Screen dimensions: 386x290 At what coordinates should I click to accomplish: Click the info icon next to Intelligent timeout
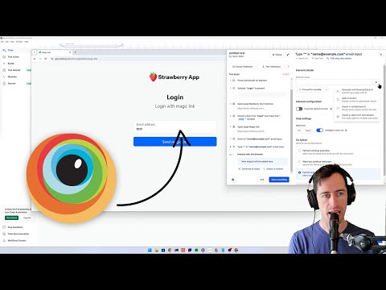coord(346,130)
